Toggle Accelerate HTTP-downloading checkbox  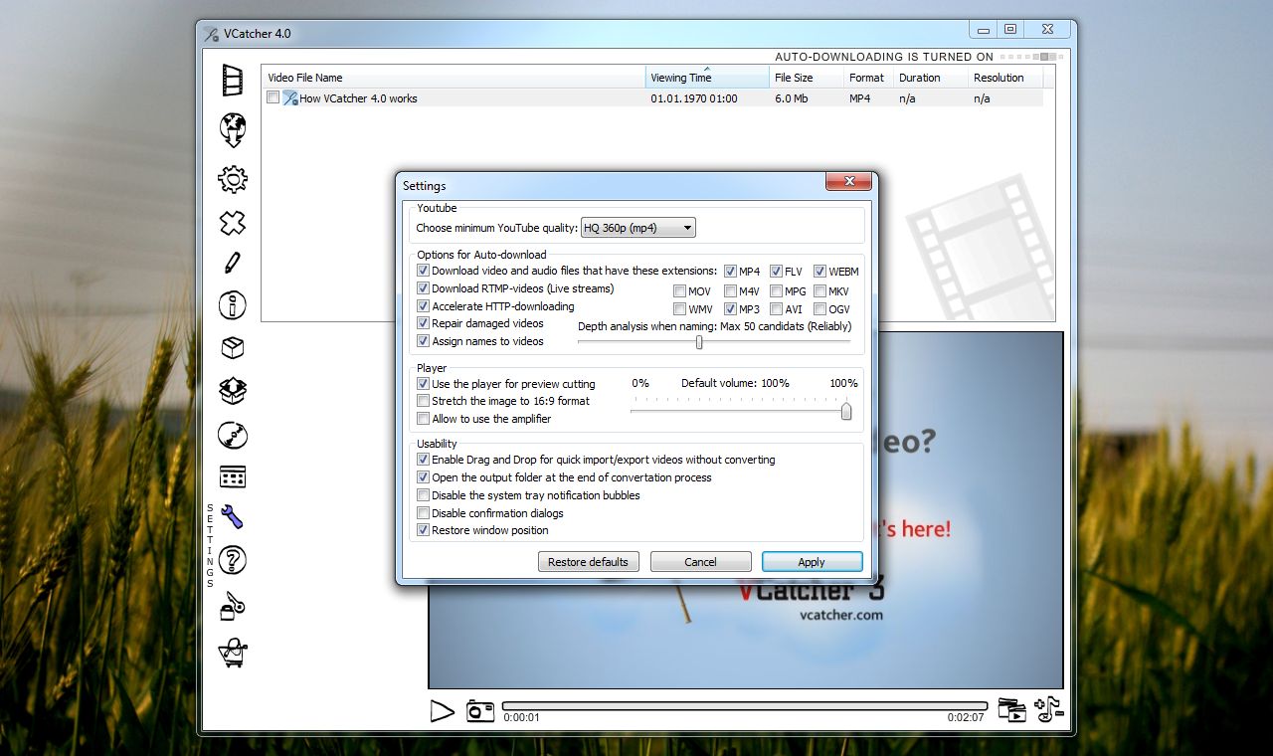(x=424, y=306)
